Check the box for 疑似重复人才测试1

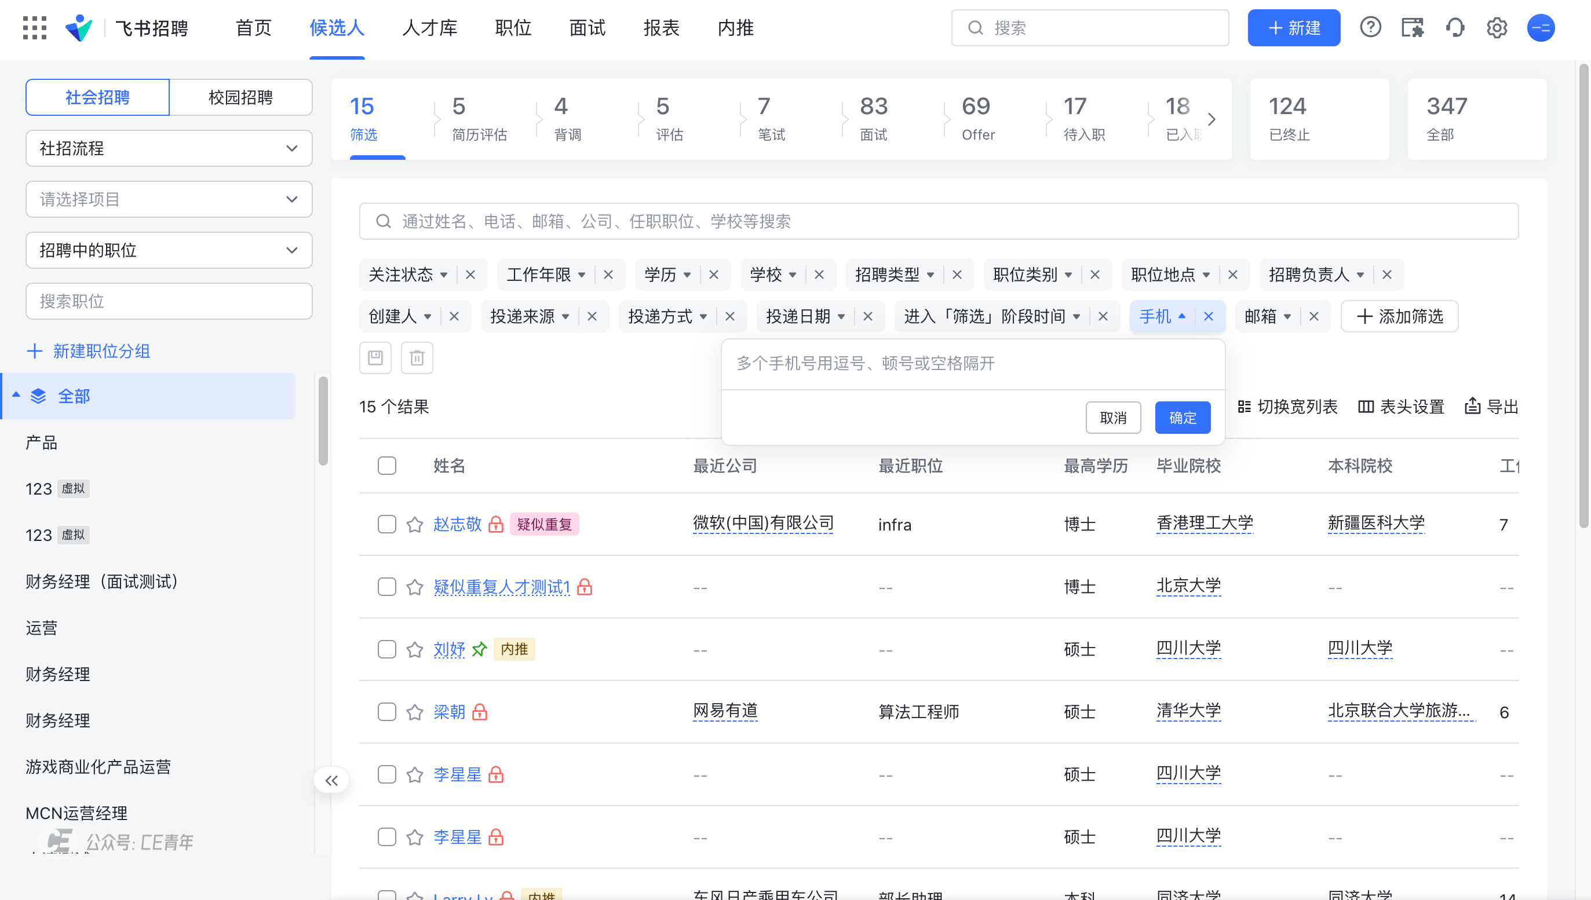386,587
